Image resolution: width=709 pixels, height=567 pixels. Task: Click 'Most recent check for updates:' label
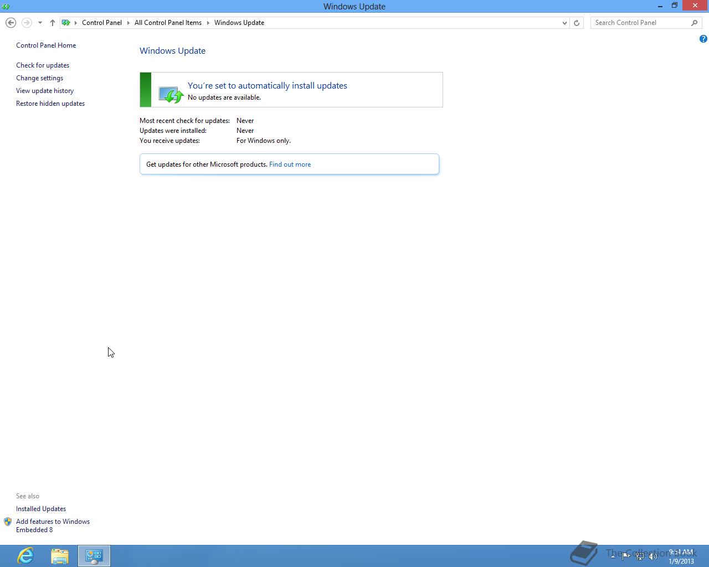184,121
